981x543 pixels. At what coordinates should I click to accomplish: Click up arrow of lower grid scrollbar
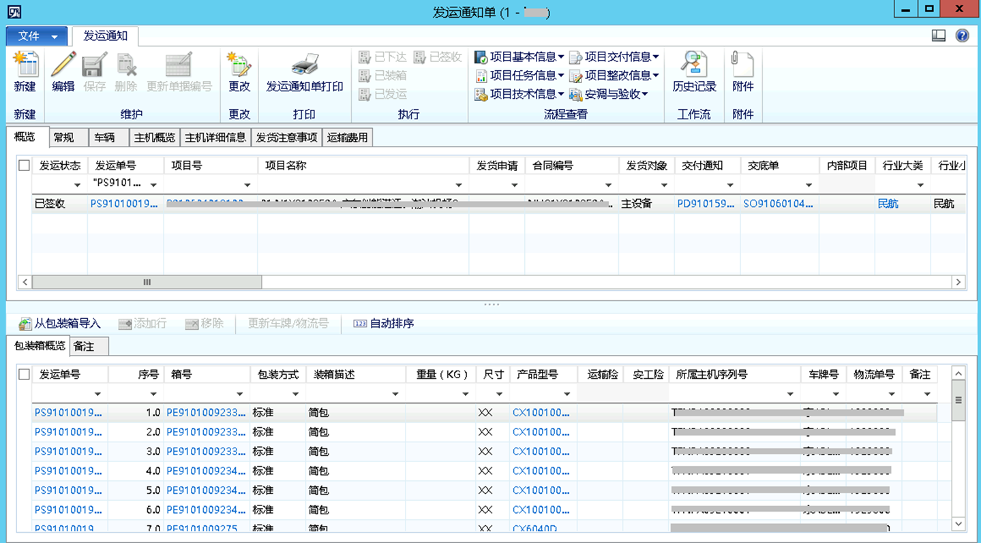pyautogui.click(x=958, y=373)
